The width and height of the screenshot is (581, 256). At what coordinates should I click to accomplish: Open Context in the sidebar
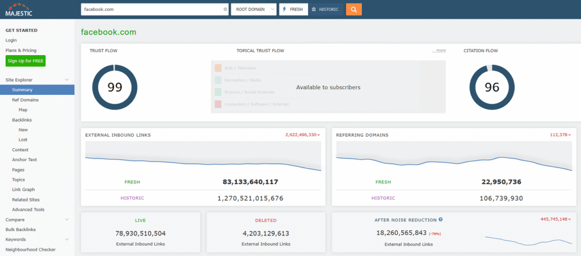(20, 150)
